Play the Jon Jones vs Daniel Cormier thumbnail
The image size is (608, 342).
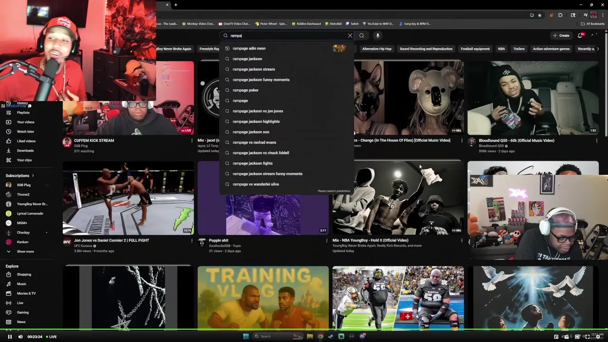tap(128, 198)
